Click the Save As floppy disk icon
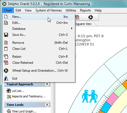127x113 pixels. (x=6, y=35)
